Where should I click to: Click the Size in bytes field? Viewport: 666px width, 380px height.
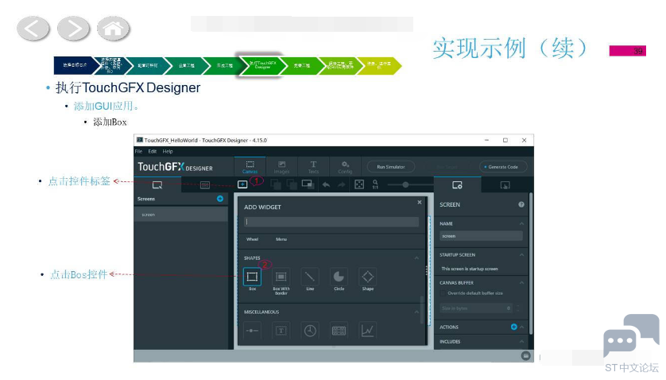click(476, 308)
